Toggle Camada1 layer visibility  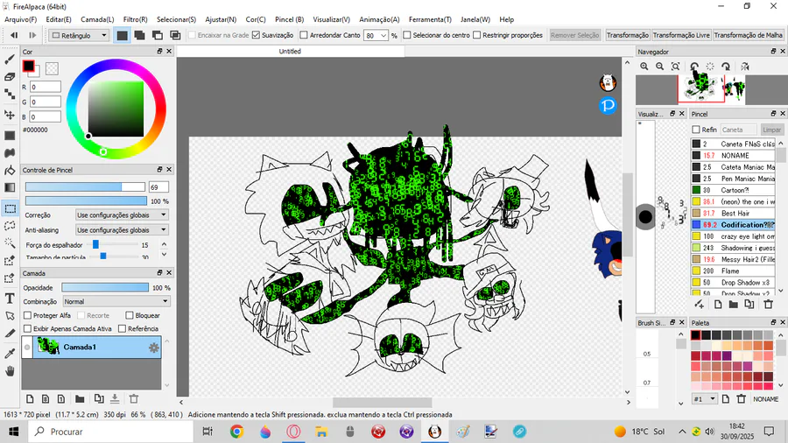tap(27, 347)
